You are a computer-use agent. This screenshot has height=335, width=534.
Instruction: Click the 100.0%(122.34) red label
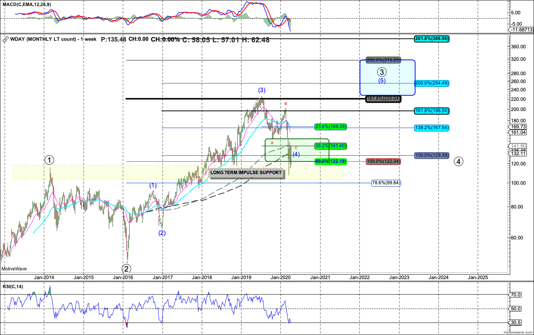[384, 161]
